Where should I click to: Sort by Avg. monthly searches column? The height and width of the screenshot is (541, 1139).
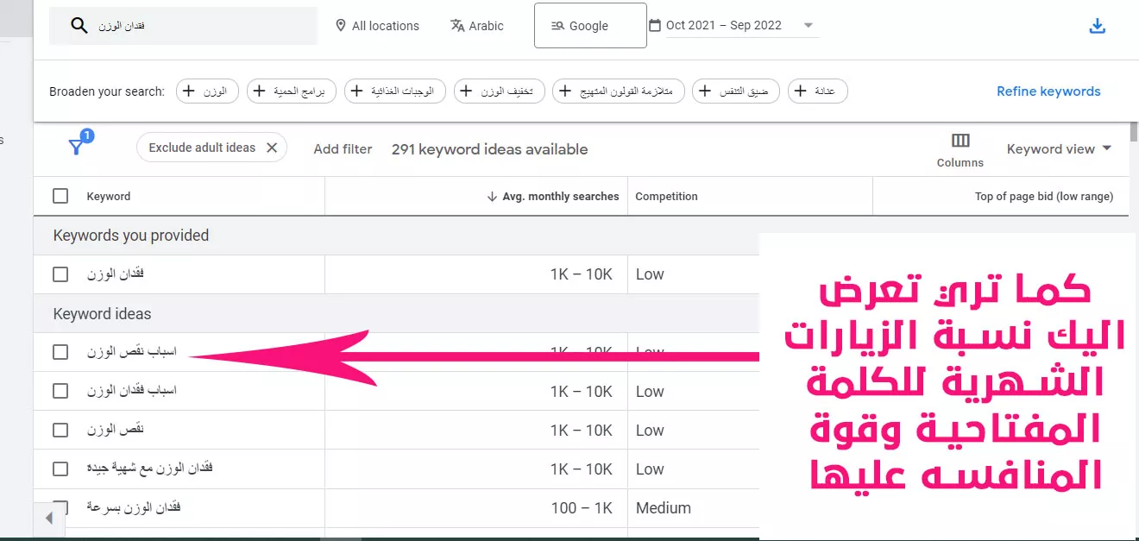pos(553,197)
